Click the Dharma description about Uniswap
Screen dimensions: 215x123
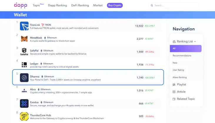pos(65,80)
